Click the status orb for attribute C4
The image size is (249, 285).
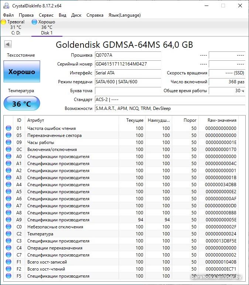(8, 248)
